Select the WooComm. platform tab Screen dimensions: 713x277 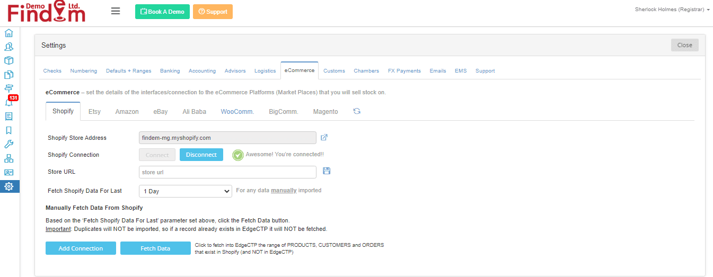click(x=237, y=112)
